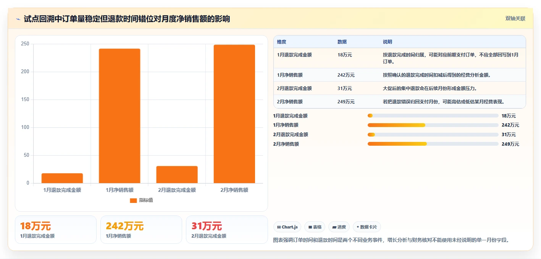Click the 2月净销售额 bar in chart
The width and height of the screenshot is (541, 259).
(234, 114)
